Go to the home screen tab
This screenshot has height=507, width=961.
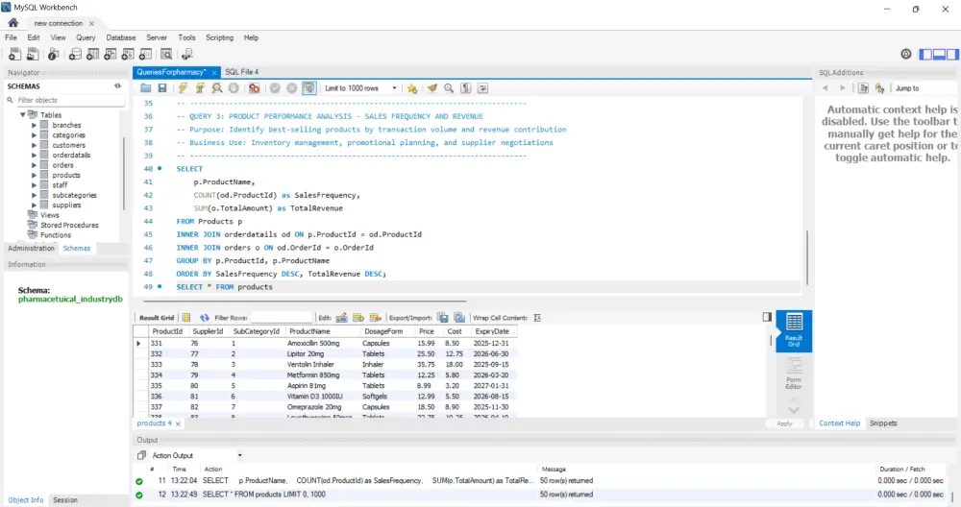pos(12,22)
